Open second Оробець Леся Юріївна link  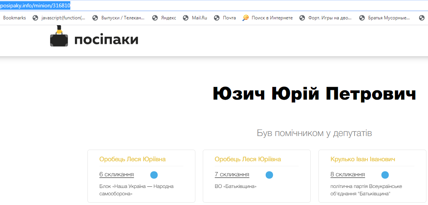[x=248, y=159]
